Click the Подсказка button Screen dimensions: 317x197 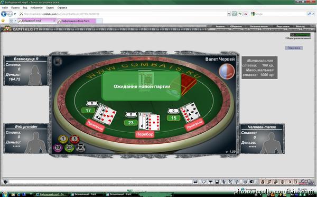coord(294,48)
